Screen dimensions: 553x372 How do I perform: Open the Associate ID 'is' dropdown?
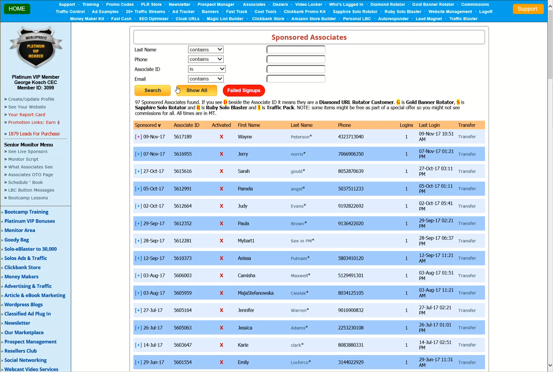tap(207, 69)
